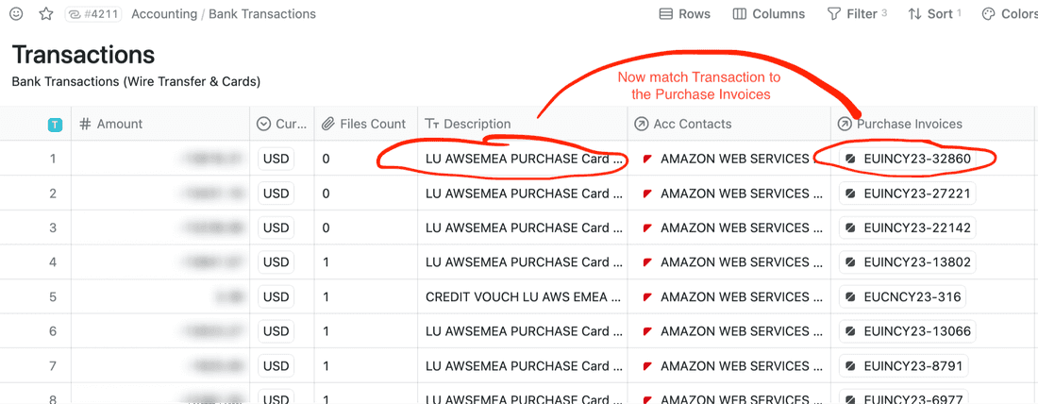Click the Amount column header

pyautogui.click(x=119, y=124)
